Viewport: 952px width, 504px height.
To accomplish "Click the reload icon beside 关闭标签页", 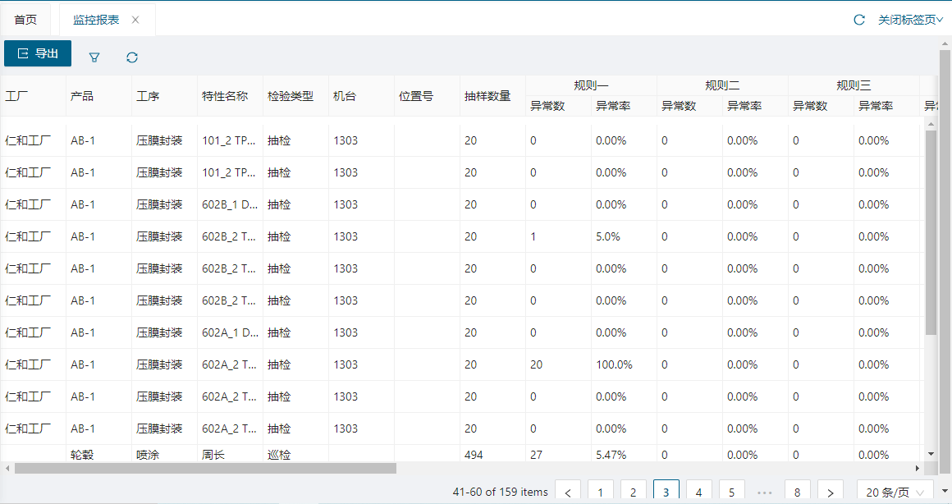I will pos(859,20).
